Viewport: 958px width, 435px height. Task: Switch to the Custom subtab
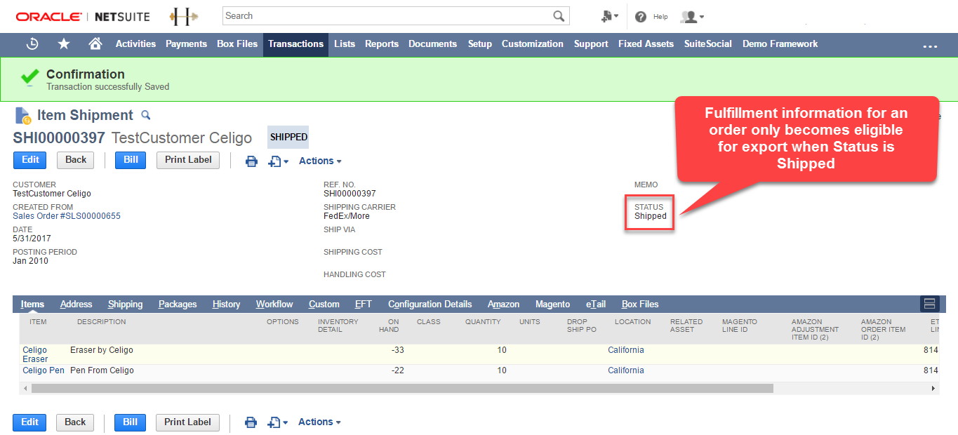[x=324, y=304]
